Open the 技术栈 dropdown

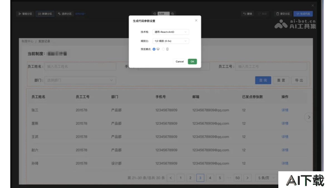(x=171, y=32)
